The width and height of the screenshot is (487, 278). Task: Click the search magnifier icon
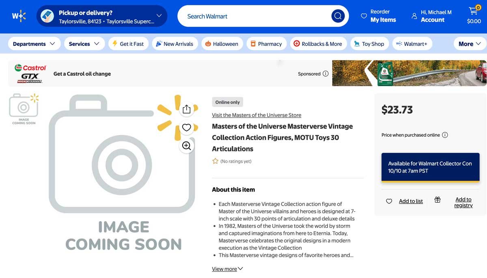(x=338, y=16)
